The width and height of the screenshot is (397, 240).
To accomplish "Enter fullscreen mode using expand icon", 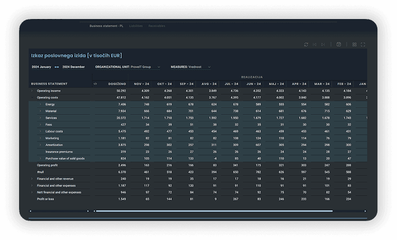I will pos(363,44).
